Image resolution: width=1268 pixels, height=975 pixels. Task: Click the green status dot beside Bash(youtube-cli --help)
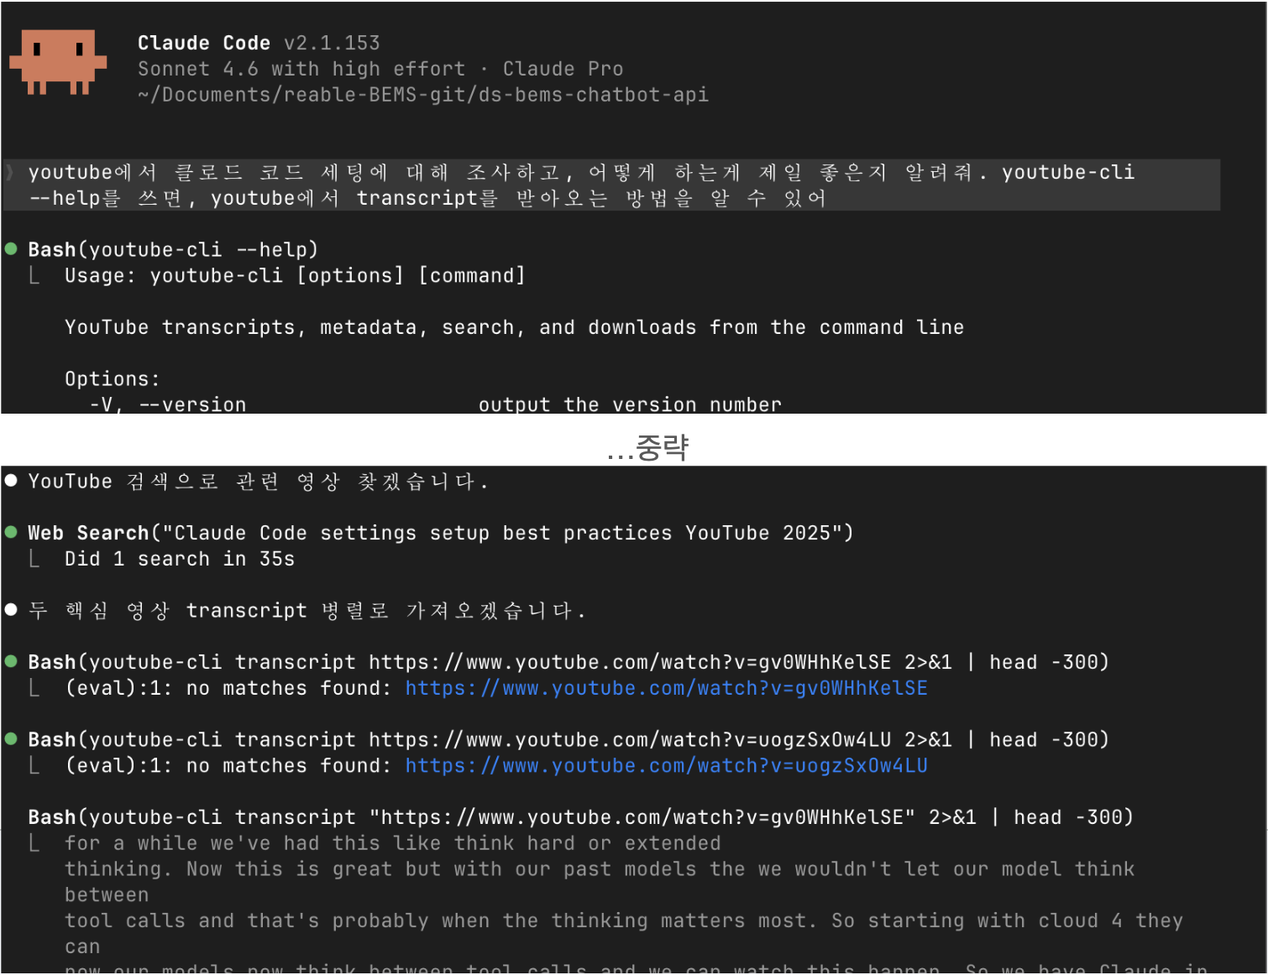click(x=11, y=248)
